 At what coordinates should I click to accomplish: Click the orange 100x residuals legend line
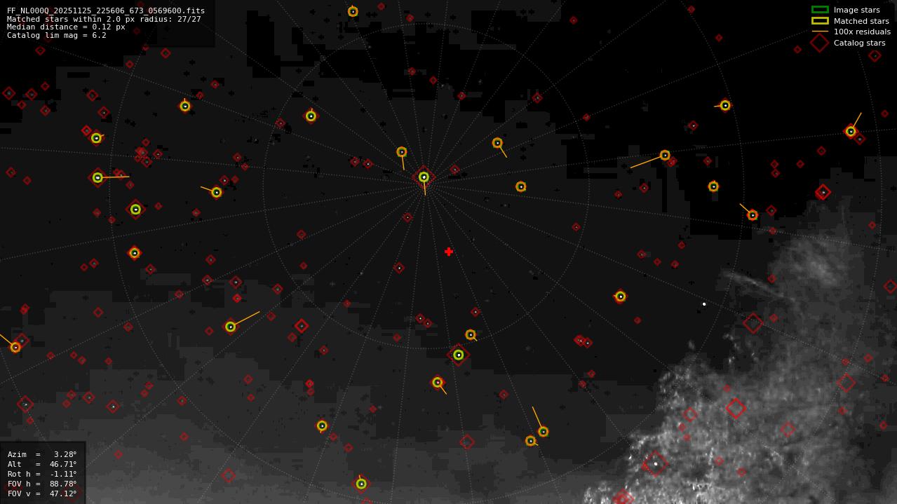point(820,32)
